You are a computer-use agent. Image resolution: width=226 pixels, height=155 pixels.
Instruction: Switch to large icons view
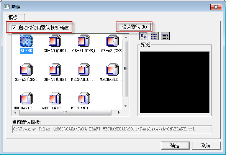coord(143,36)
